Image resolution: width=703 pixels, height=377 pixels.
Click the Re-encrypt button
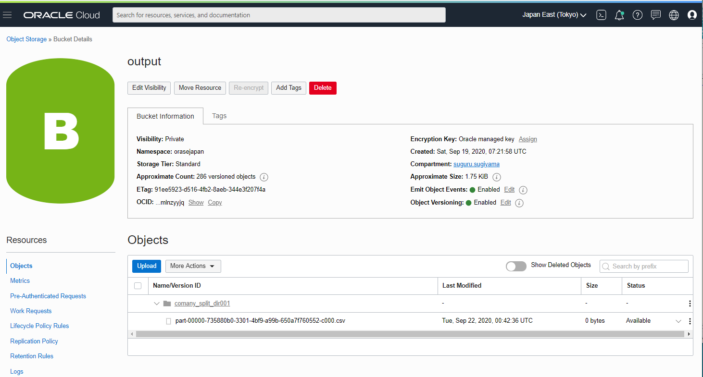click(249, 88)
